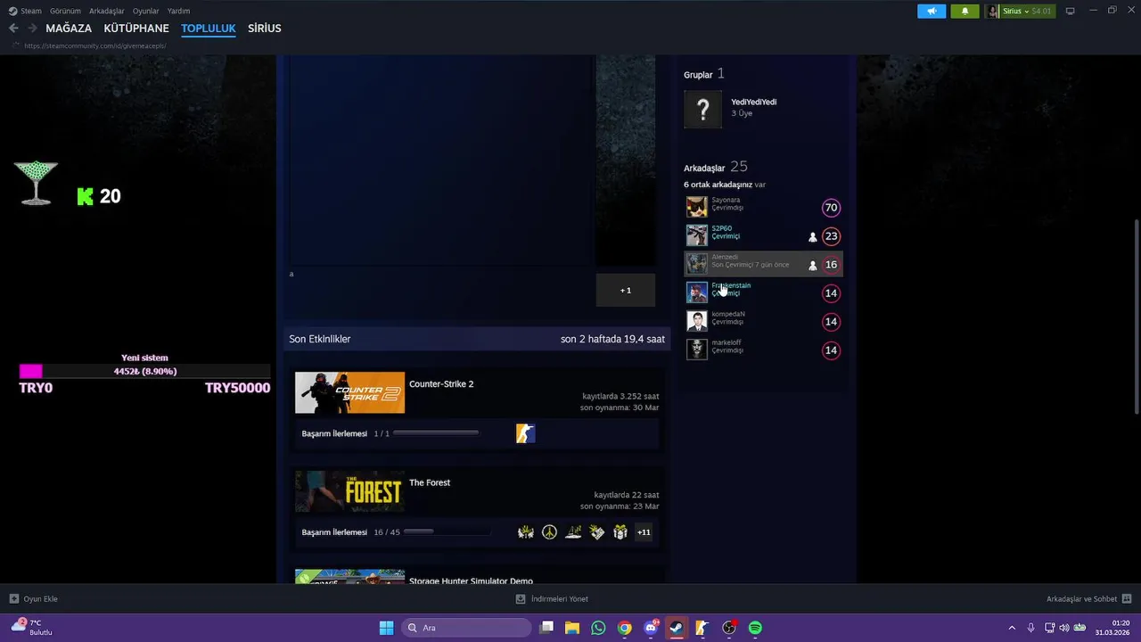1141x642 pixels.
Task: Click mutual friend icon beside S2P60
Action: pyautogui.click(x=812, y=237)
